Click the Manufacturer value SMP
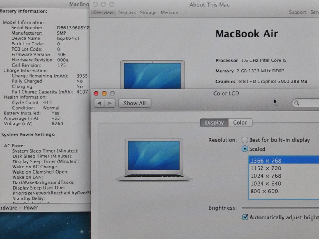 61,33
